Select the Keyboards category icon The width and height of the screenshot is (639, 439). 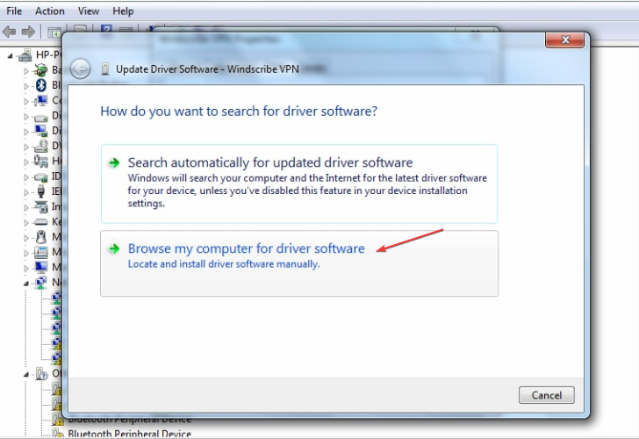click(x=40, y=222)
